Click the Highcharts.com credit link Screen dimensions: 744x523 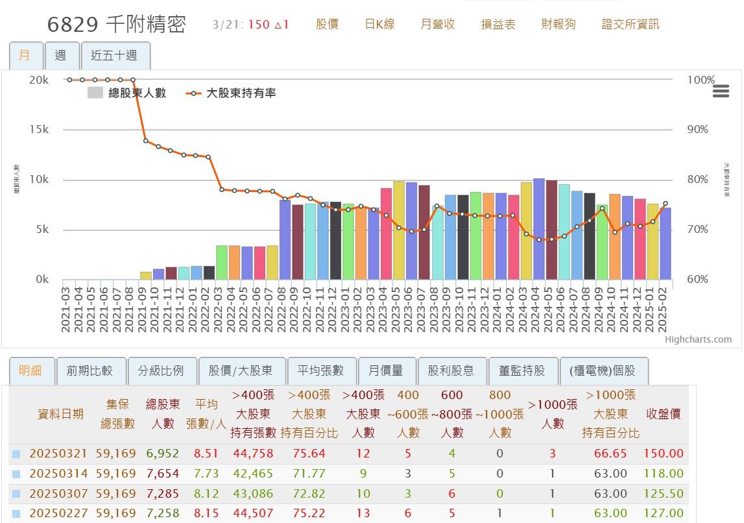coord(698,339)
